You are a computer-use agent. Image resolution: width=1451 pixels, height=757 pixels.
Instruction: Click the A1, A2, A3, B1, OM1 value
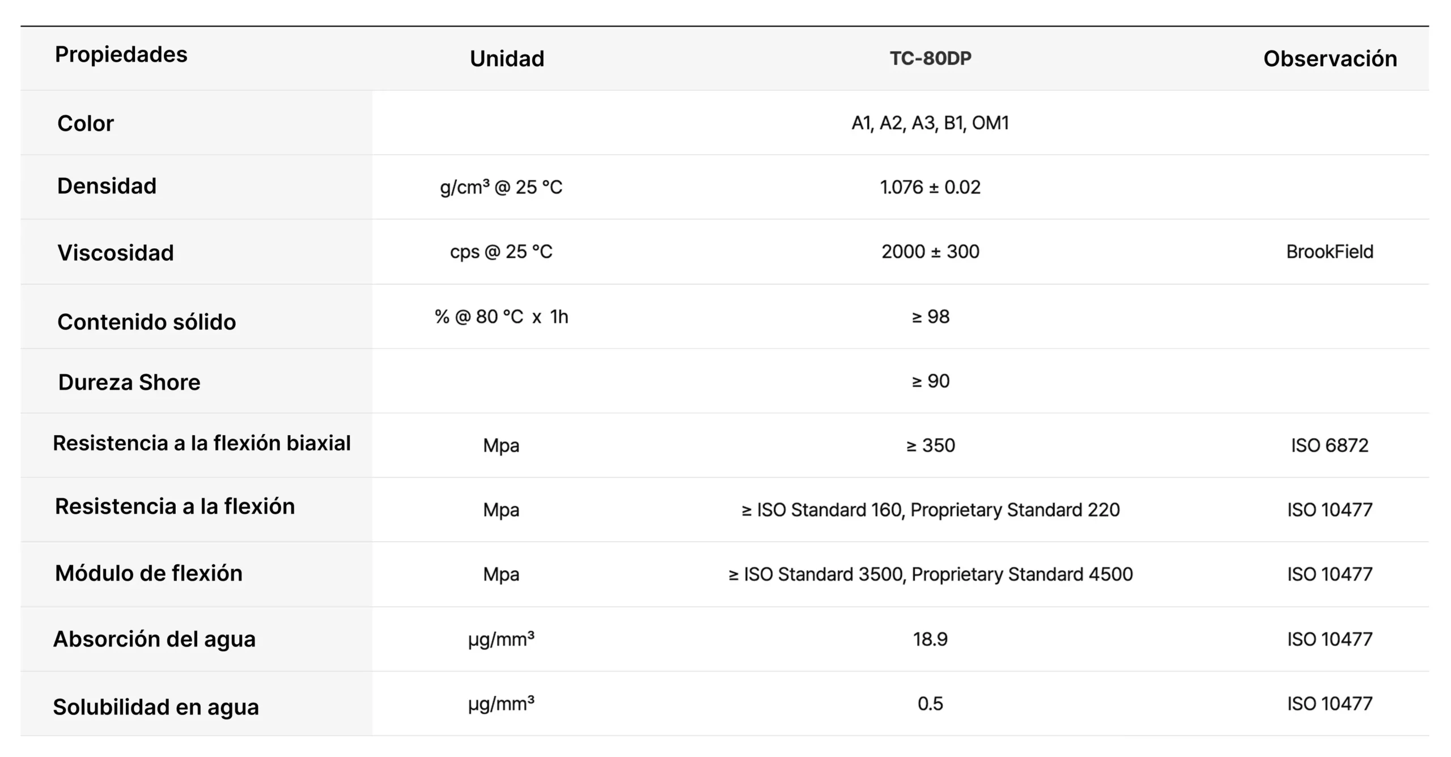930,122
